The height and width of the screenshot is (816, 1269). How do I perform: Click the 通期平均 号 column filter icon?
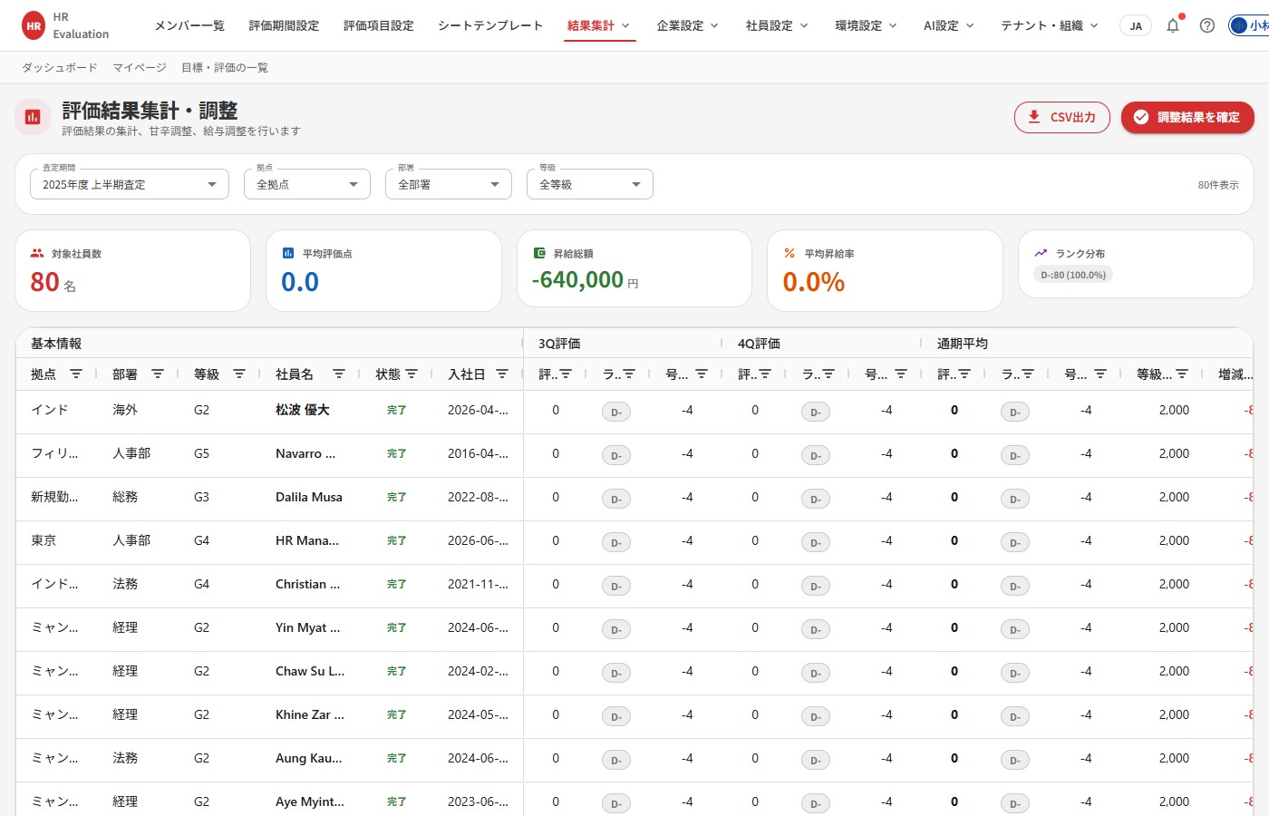coord(1100,374)
